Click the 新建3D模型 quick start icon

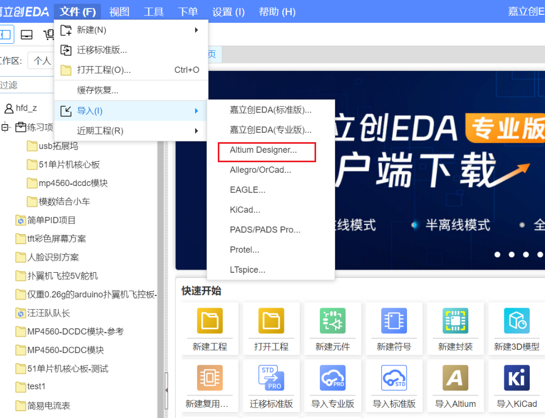(x=517, y=320)
